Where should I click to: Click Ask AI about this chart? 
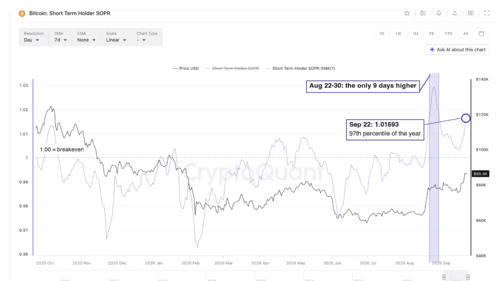coord(458,50)
